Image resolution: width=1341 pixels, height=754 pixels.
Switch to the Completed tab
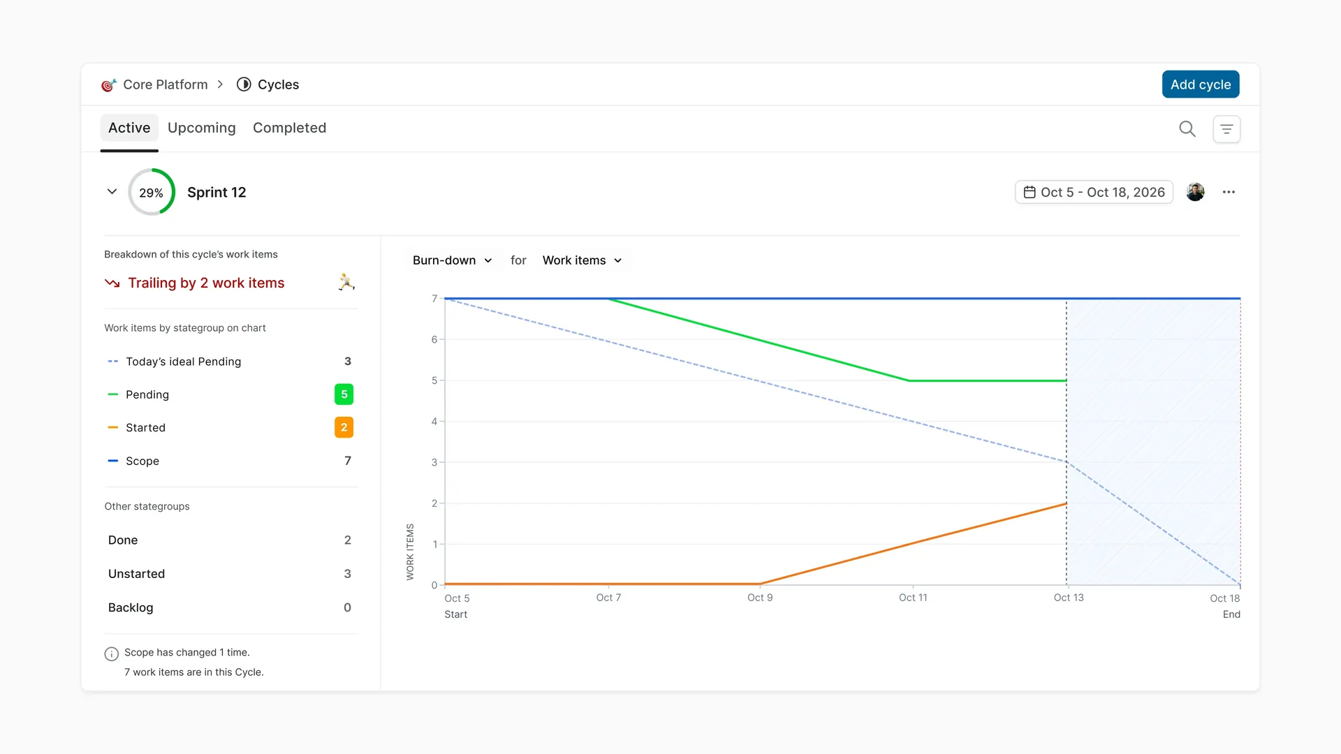point(289,128)
